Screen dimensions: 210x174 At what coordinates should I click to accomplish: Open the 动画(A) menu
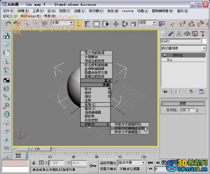[x=142, y=11]
